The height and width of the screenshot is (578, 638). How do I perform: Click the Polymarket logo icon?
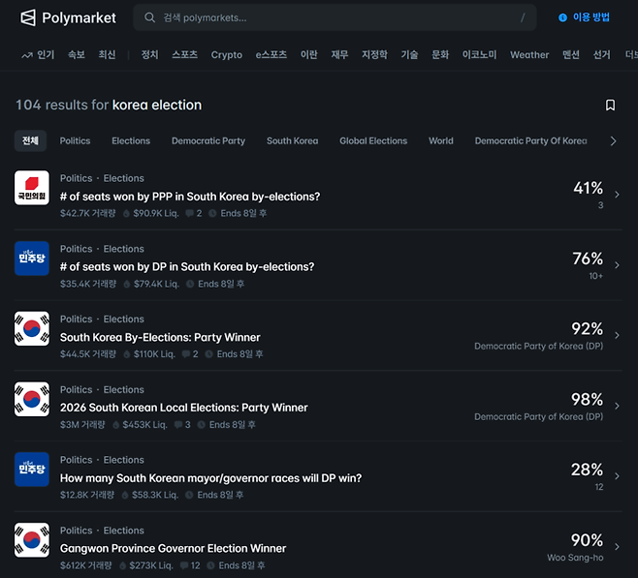[28, 17]
